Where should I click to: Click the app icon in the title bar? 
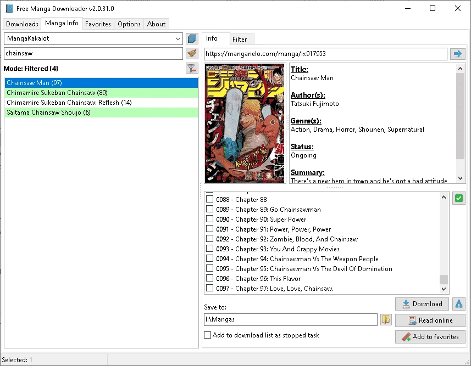[x=9, y=8]
